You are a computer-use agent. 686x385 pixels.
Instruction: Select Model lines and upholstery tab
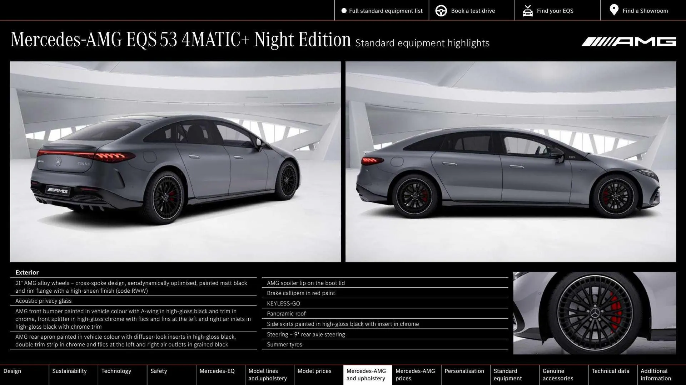point(268,374)
